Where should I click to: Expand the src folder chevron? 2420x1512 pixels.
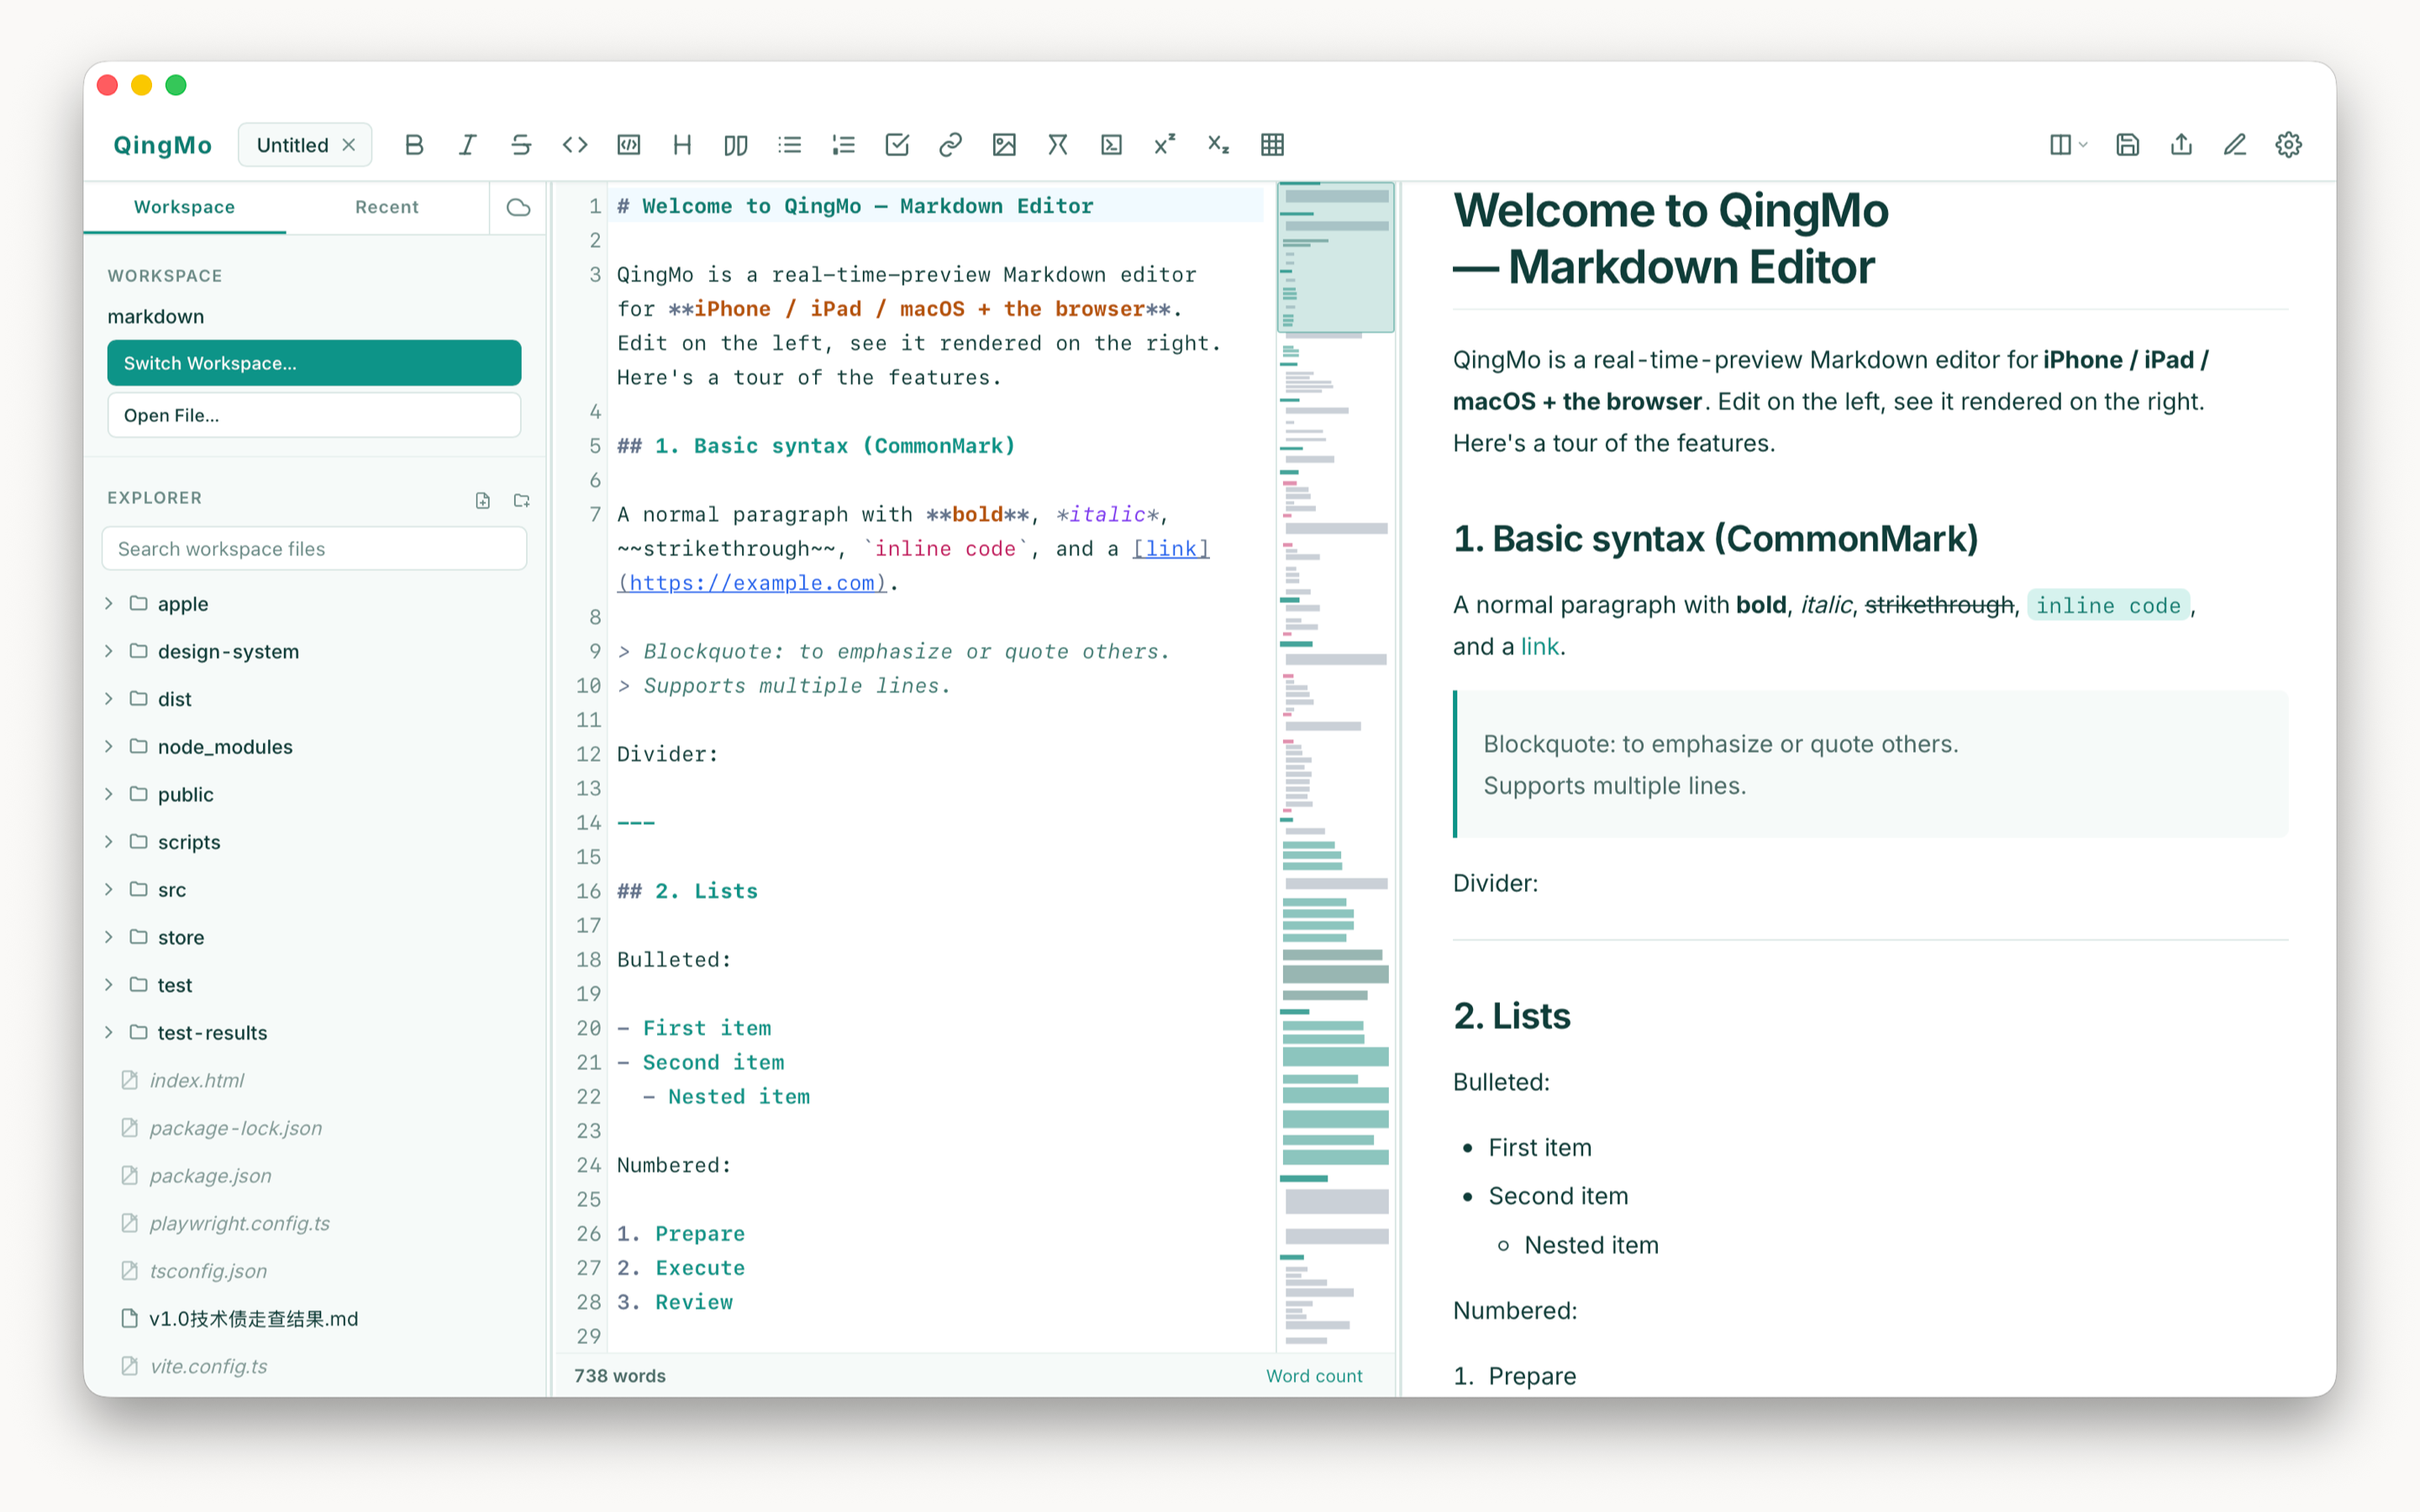[x=109, y=889]
